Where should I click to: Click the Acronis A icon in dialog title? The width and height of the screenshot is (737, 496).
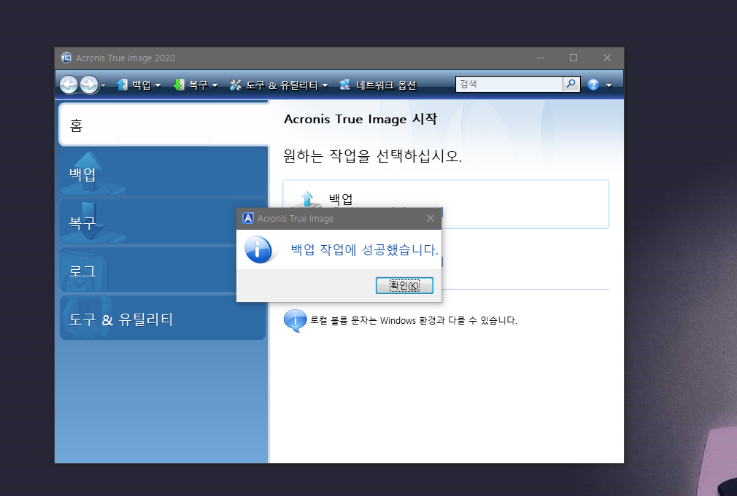(247, 218)
